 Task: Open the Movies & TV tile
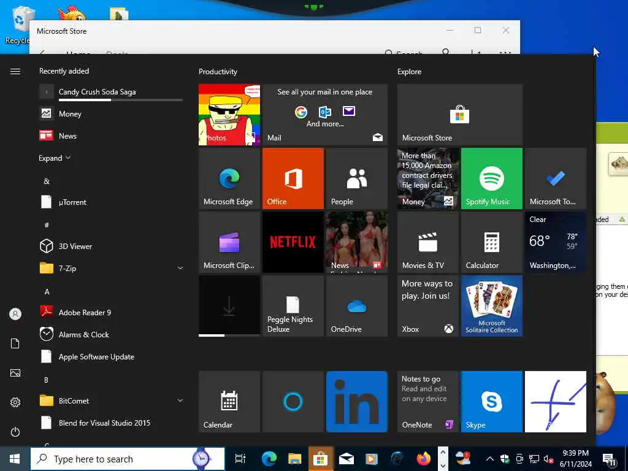(x=427, y=242)
